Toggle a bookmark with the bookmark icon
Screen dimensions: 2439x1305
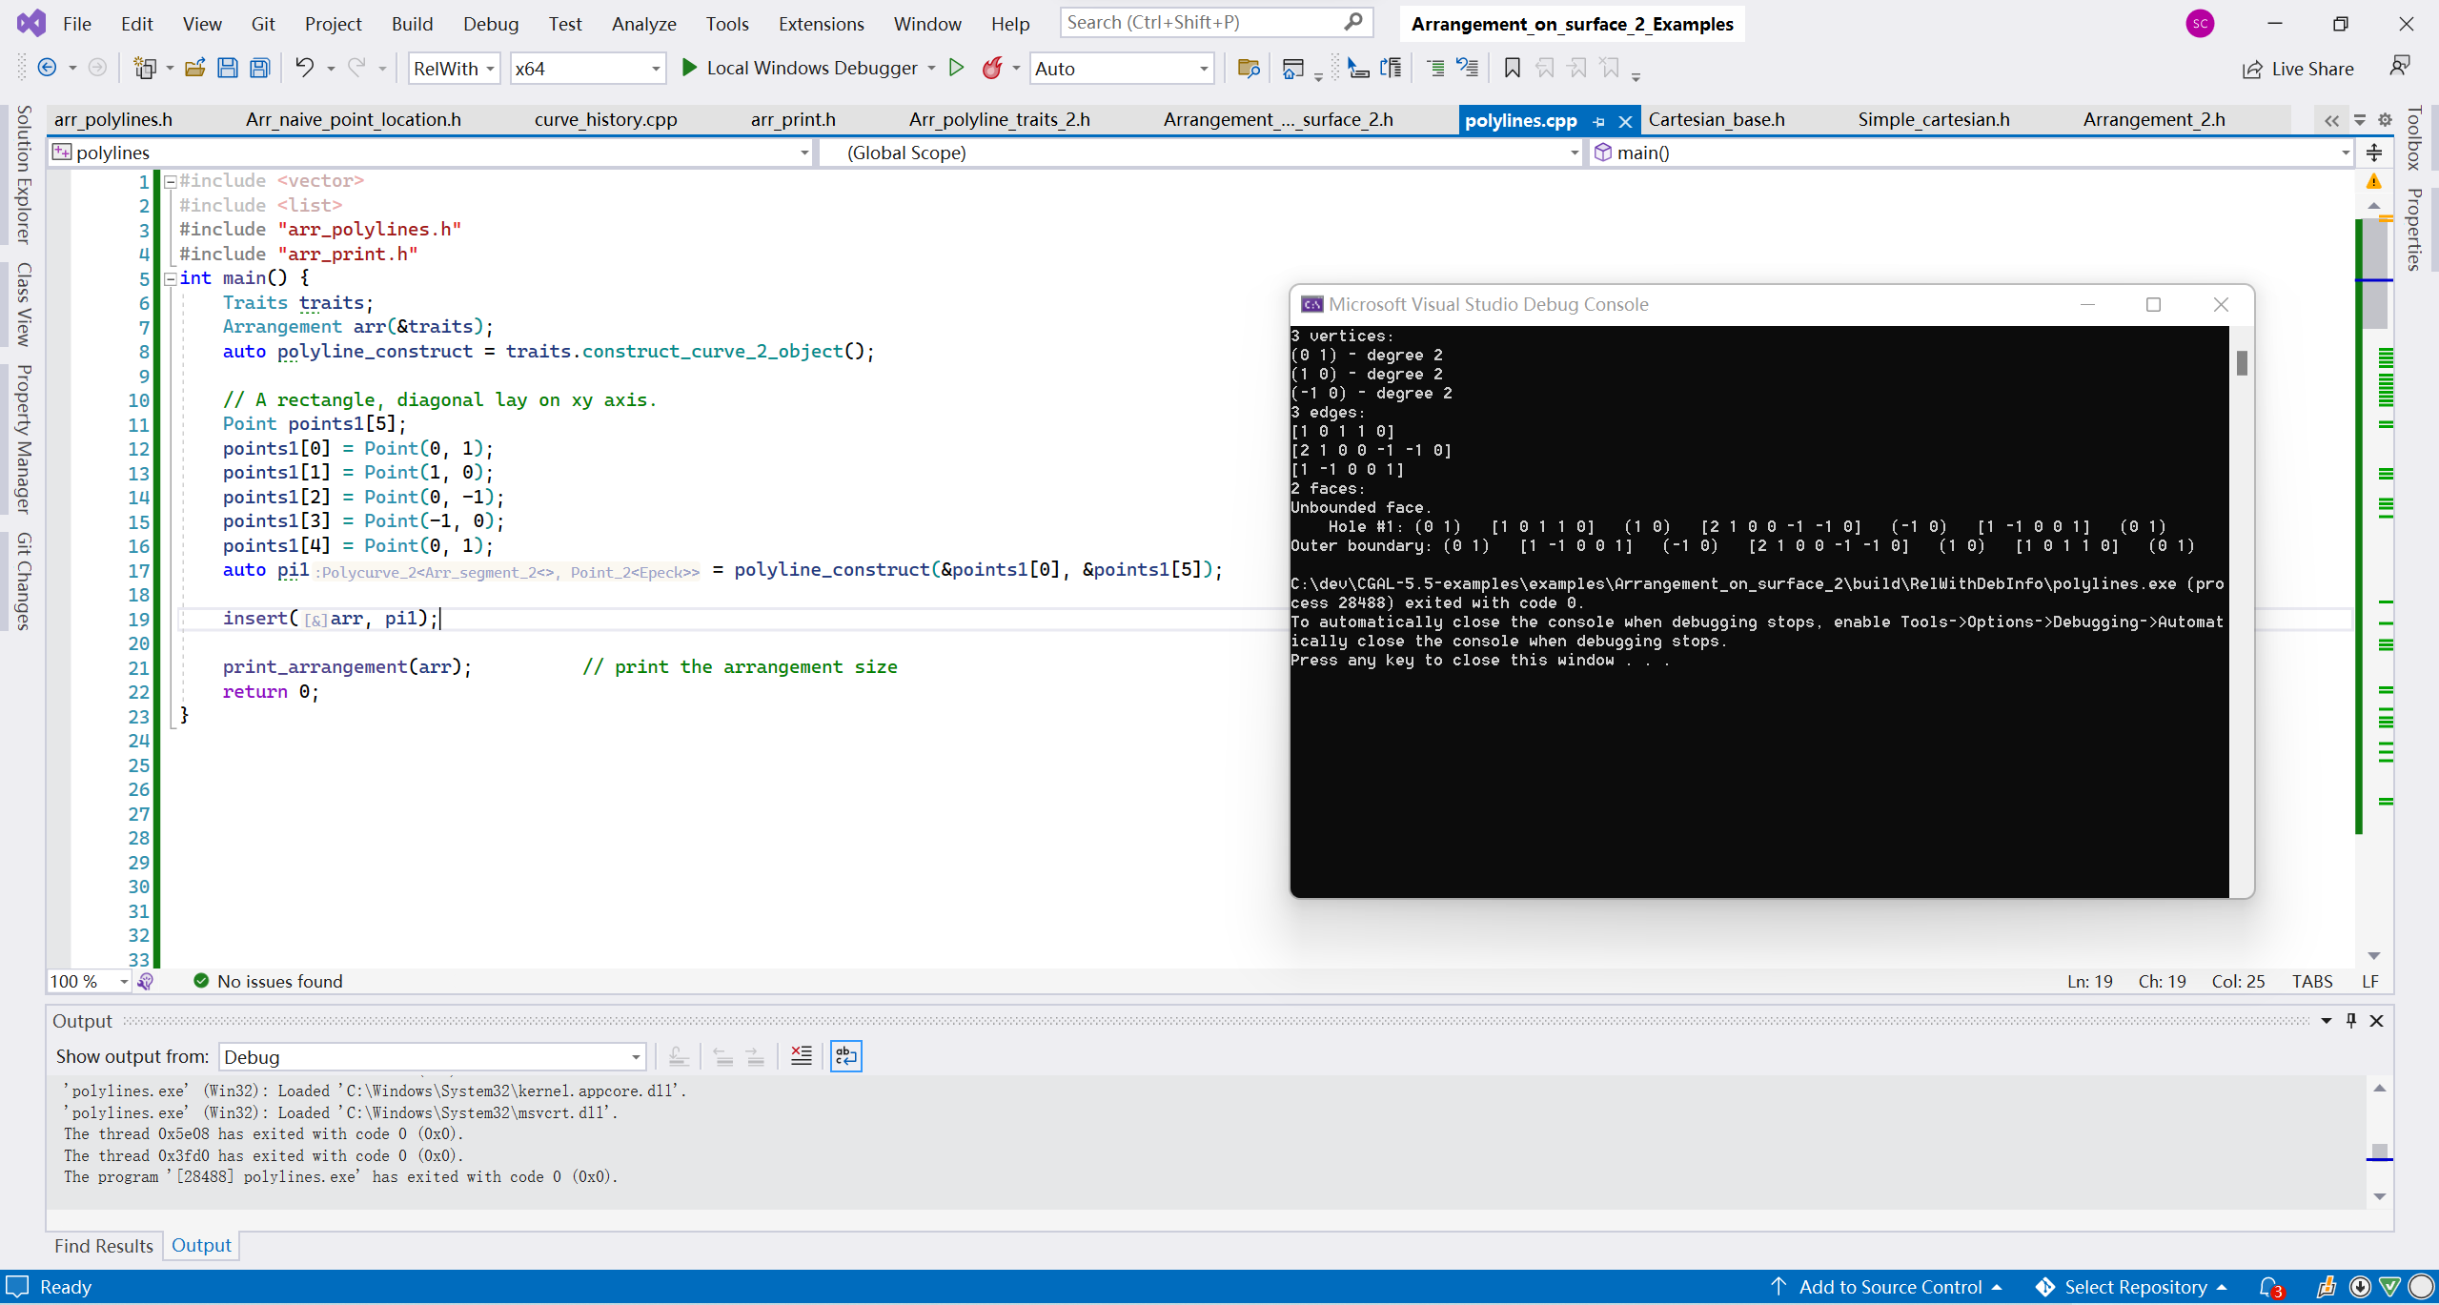1511,68
